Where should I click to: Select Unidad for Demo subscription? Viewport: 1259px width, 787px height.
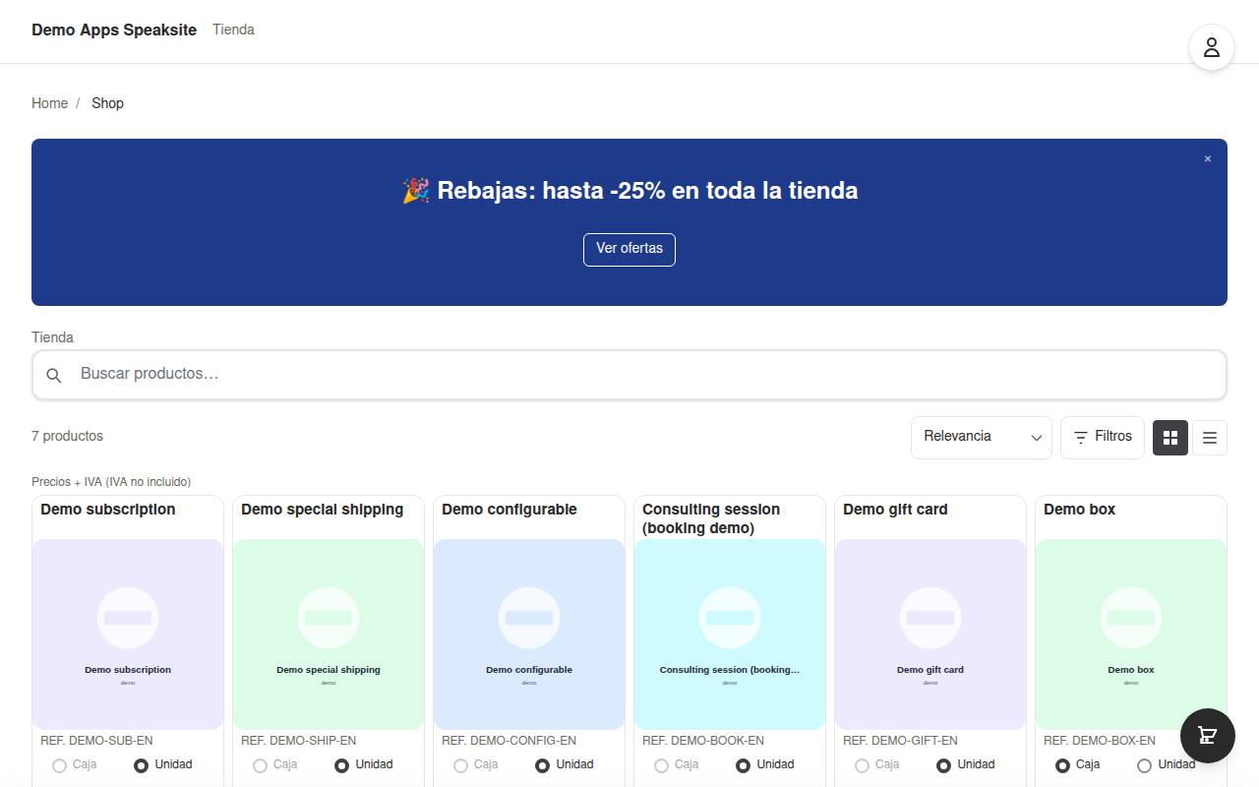pyautogui.click(x=163, y=764)
